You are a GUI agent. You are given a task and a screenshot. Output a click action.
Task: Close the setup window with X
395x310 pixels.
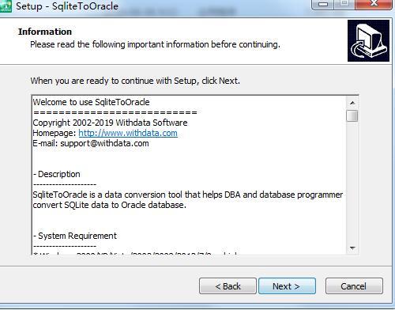point(374,4)
